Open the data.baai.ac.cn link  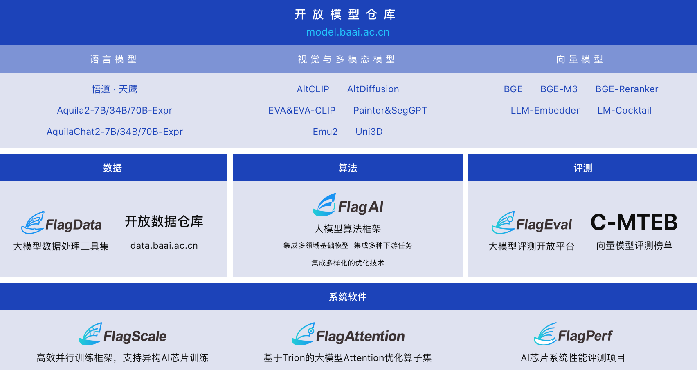tap(164, 245)
